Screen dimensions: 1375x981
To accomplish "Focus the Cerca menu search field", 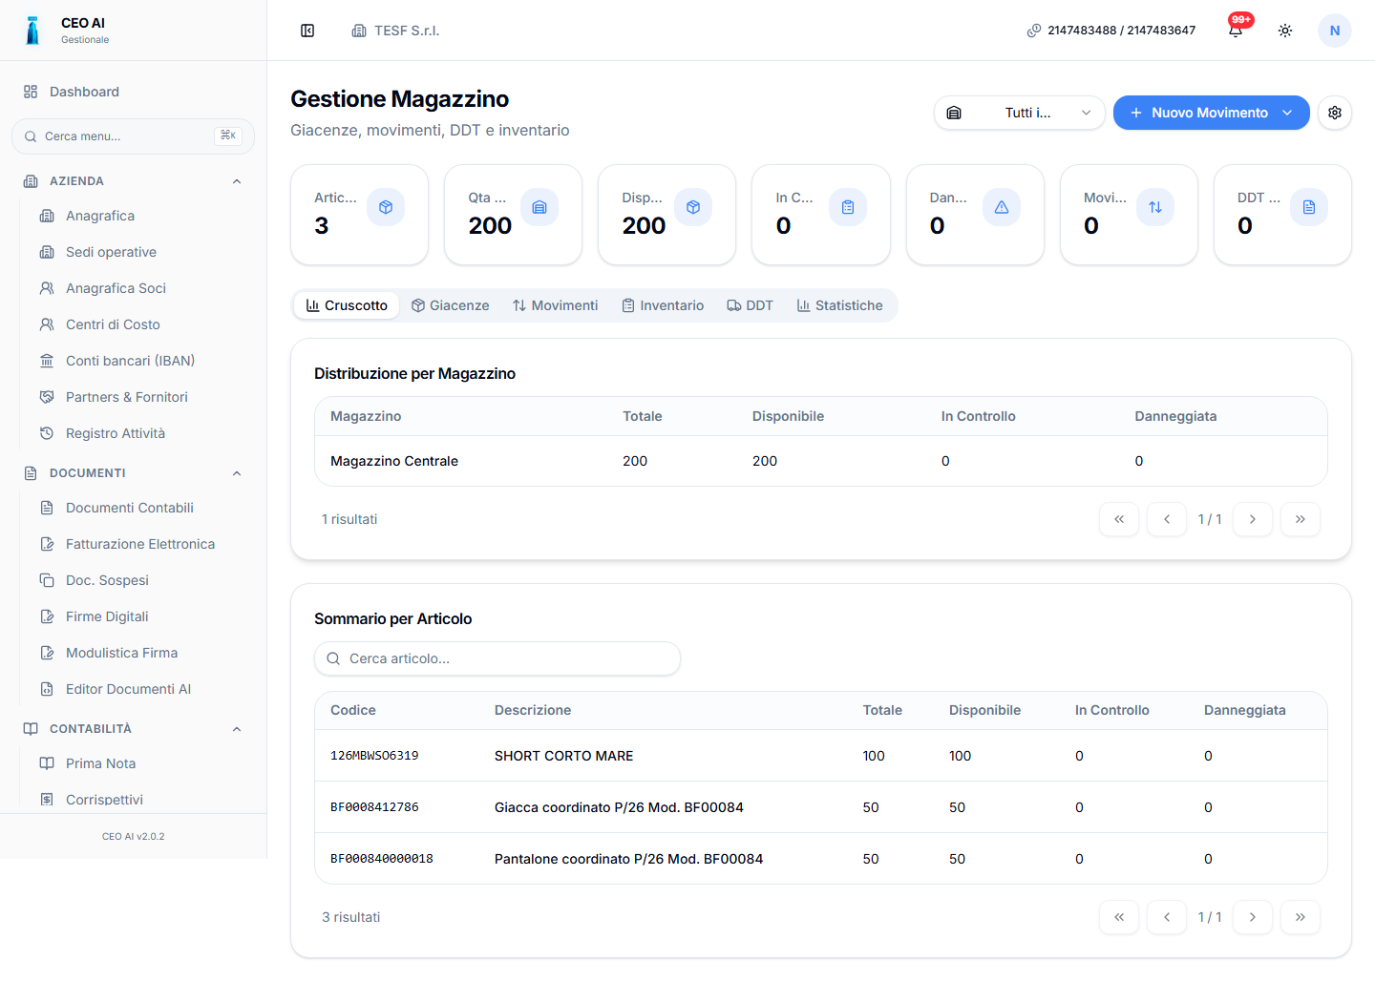I will click(133, 136).
